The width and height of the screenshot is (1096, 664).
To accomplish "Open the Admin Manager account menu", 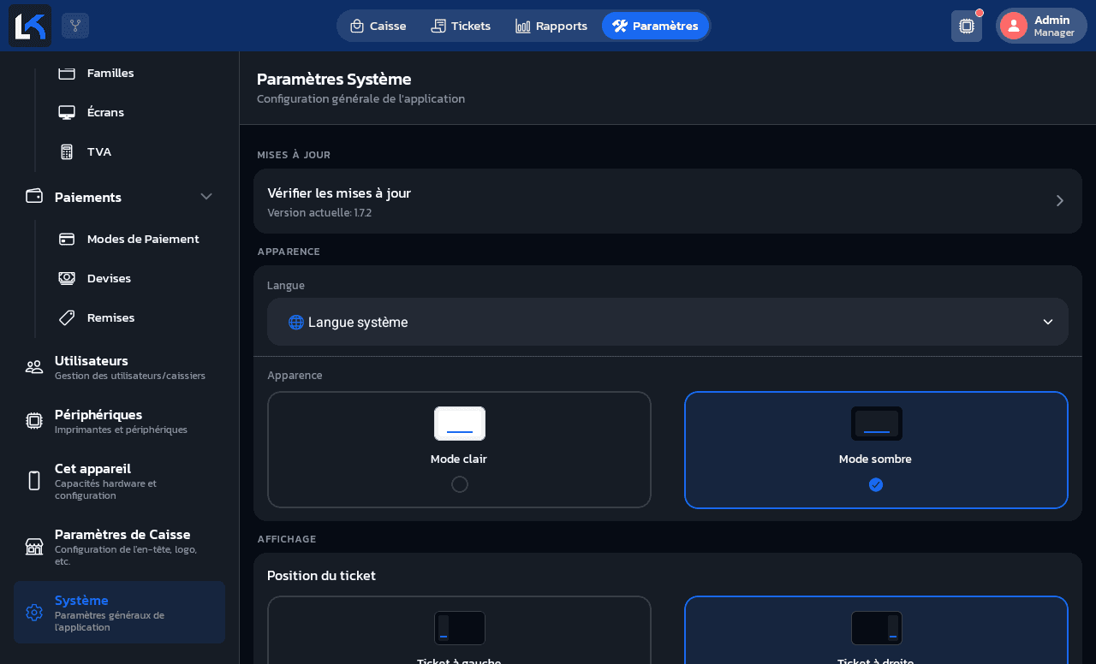I will coord(1041,26).
